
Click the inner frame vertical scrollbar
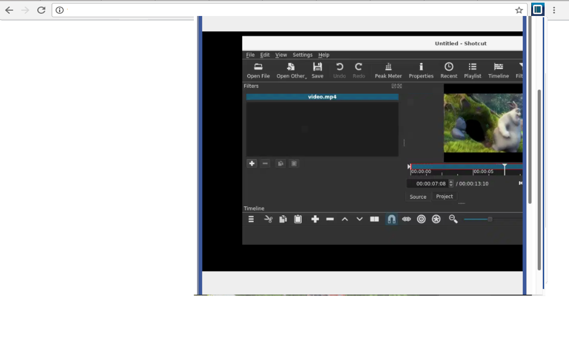530,110
